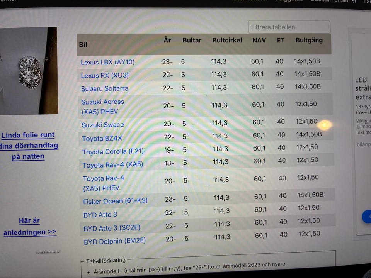The height and width of the screenshot is (278, 371).
Task: Open the BYD Atto 3 link
Action: (100, 215)
